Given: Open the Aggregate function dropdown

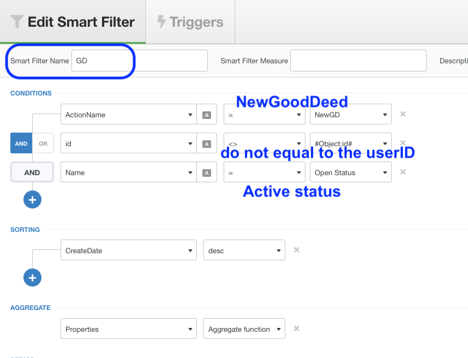Looking at the screenshot, I should tap(244, 329).
